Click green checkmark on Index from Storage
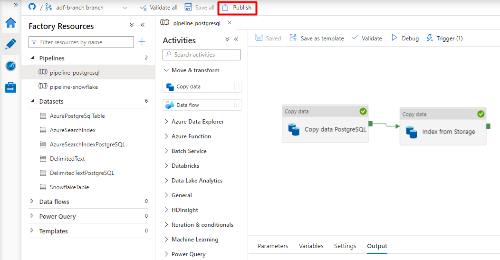The height and width of the screenshot is (260, 500). pos(481,114)
